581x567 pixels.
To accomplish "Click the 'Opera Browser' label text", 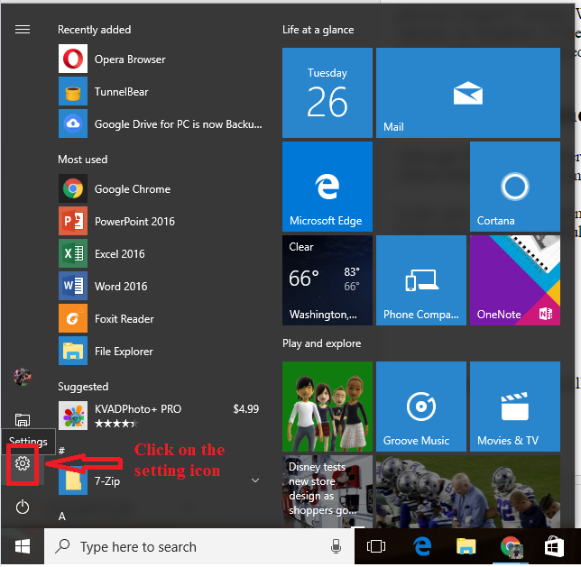I will pyautogui.click(x=130, y=59).
